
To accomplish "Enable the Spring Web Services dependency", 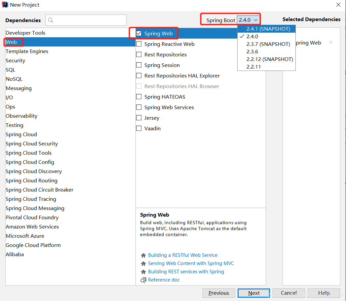I will 139,107.
